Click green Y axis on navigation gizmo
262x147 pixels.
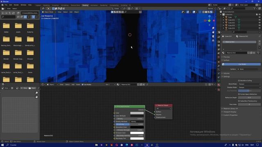(x=209, y=20)
